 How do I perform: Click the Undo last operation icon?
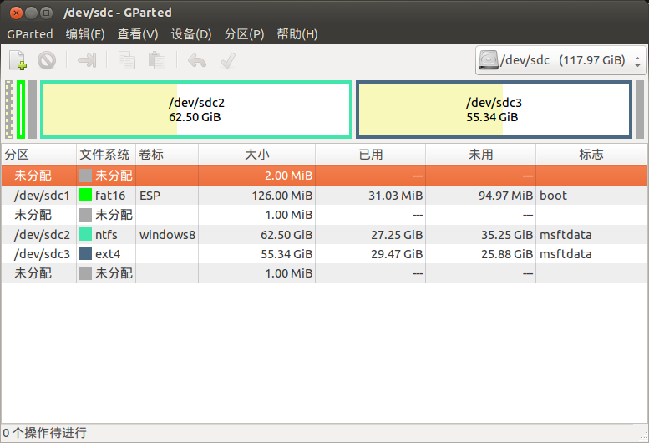pos(197,60)
